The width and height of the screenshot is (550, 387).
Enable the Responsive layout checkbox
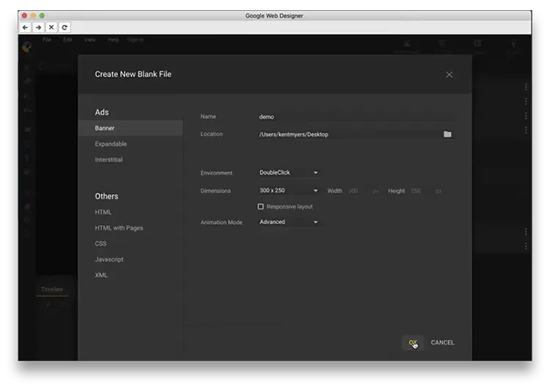tap(261, 207)
